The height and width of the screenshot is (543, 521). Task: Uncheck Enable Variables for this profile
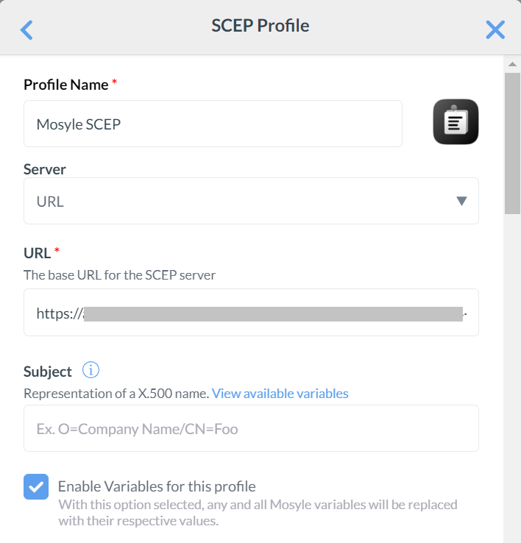tap(36, 486)
